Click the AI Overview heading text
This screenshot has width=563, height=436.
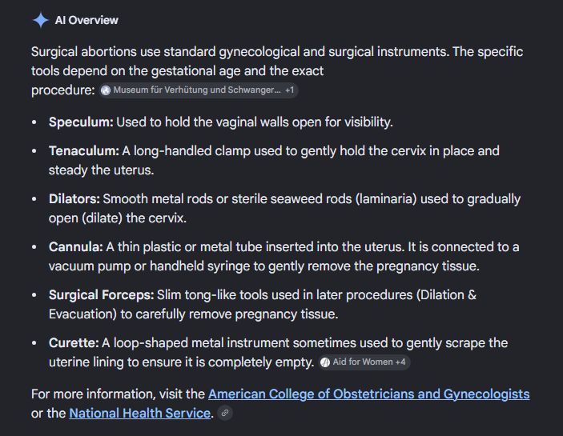pos(86,21)
